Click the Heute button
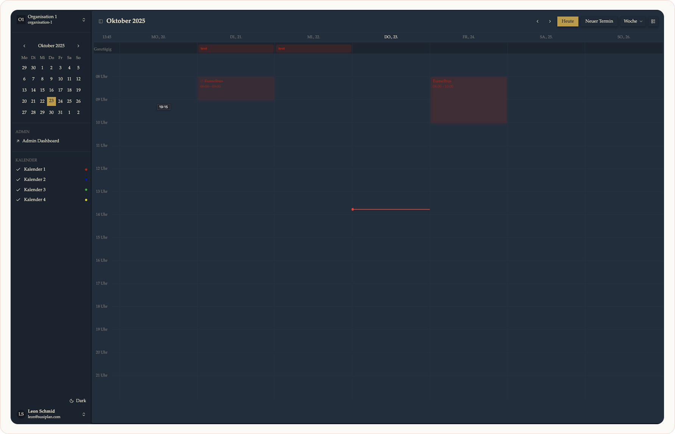Screen dimensions: 675x434 (x=567, y=21)
